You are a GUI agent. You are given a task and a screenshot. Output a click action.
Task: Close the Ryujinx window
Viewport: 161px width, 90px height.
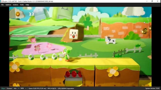pos(158,1)
